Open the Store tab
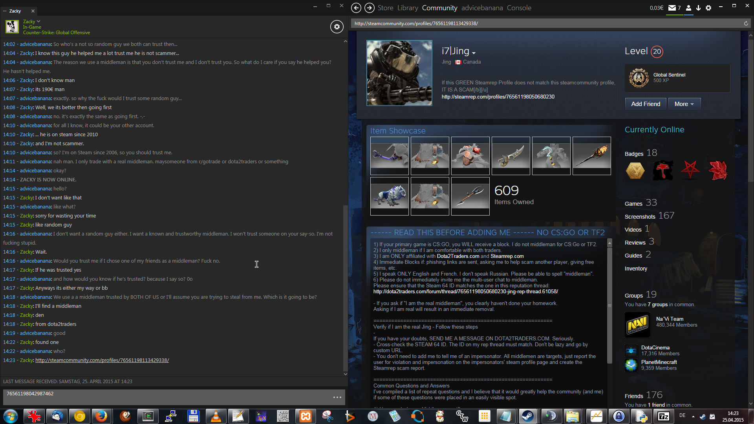Viewport: 754px width, 424px height. [385, 8]
